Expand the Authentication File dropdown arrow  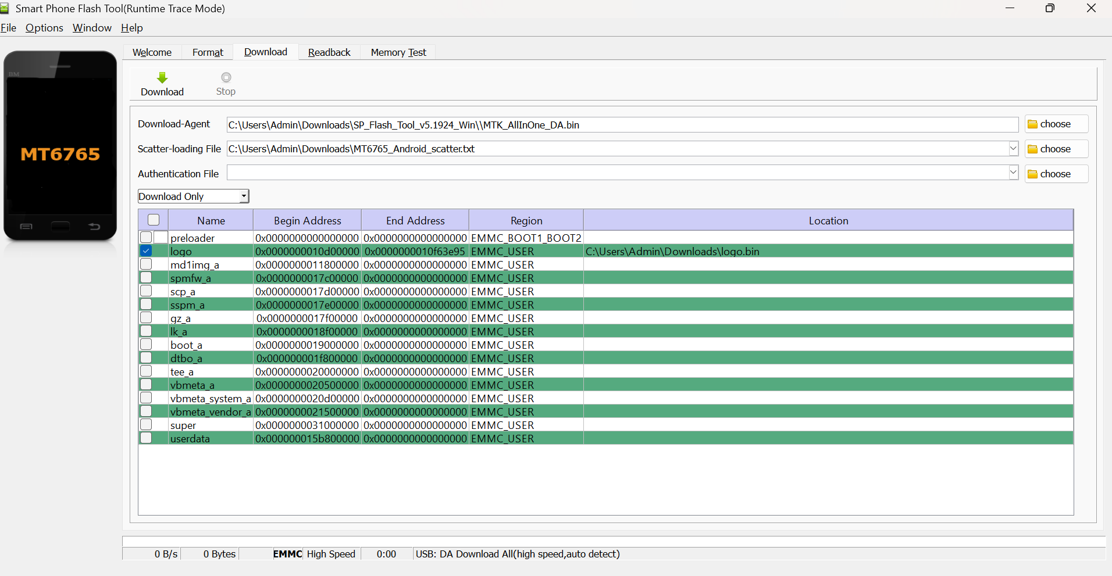click(1013, 173)
